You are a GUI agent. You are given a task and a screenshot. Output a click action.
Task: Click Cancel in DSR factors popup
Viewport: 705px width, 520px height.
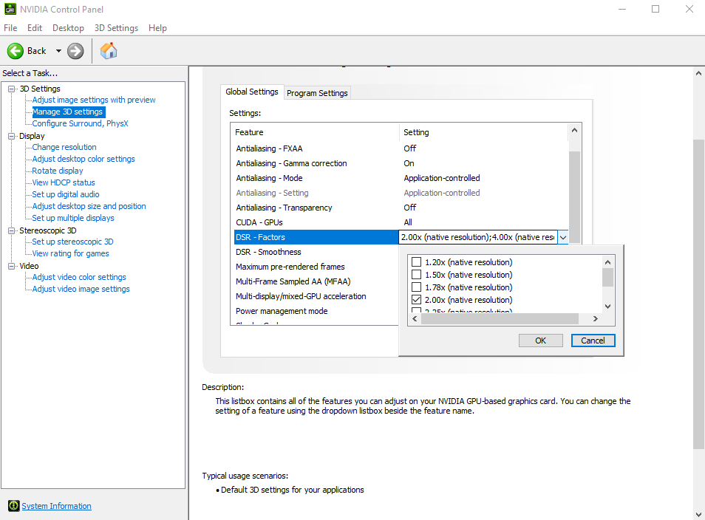[x=593, y=341]
